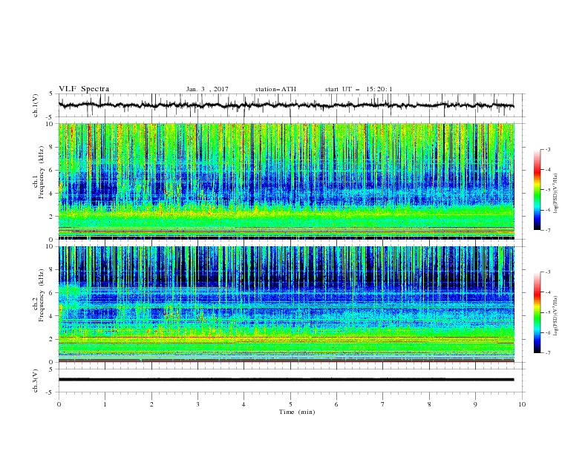Select the "start UT = 15:20:1" header text
Image resolution: width=588 pixels, height=454 pixels.
click(x=359, y=89)
